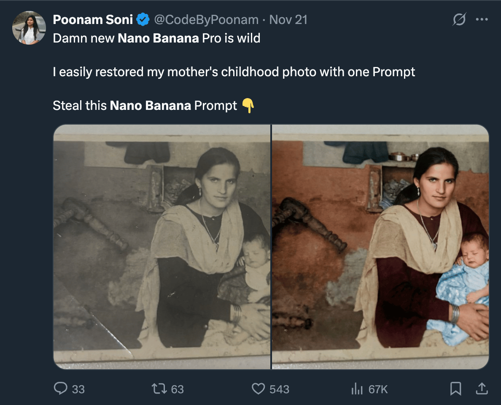Open Poonam Soni's profile avatar
Image resolution: width=501 pixels, height=405 pixels.
pos(29,28)
